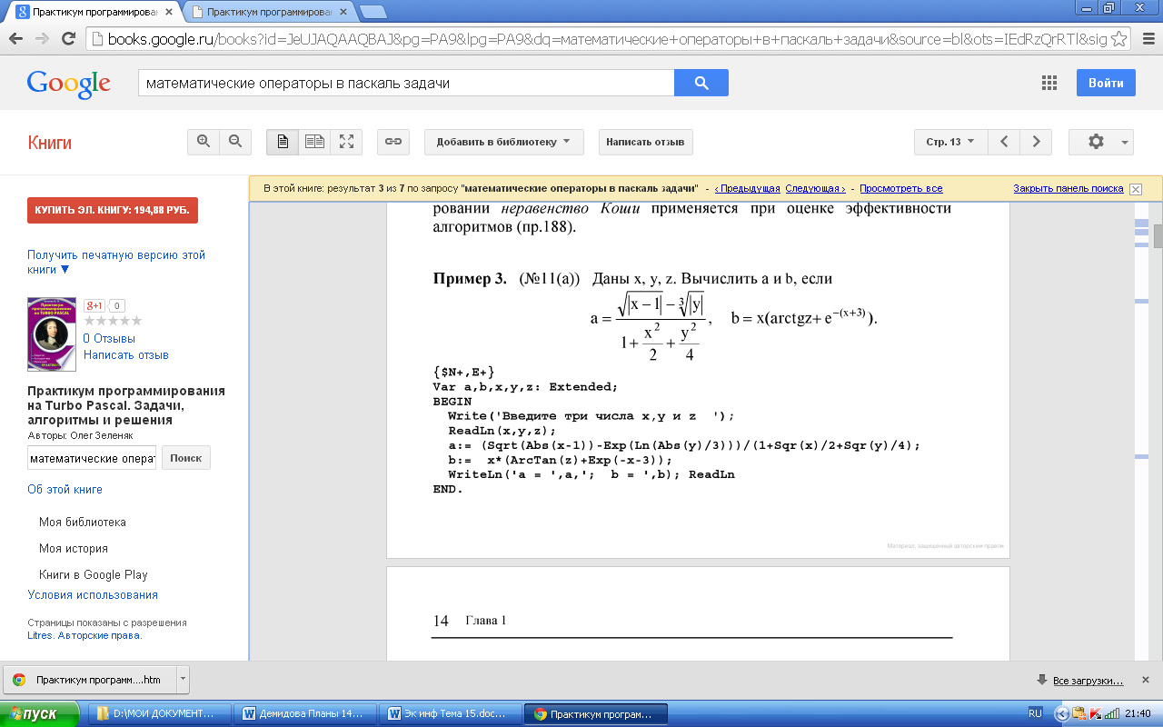Open the settings gear dropdown

tap(1101, 142)
